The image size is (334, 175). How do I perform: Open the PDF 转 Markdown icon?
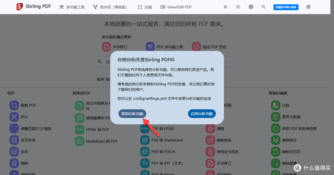click(x=145, y=140)
